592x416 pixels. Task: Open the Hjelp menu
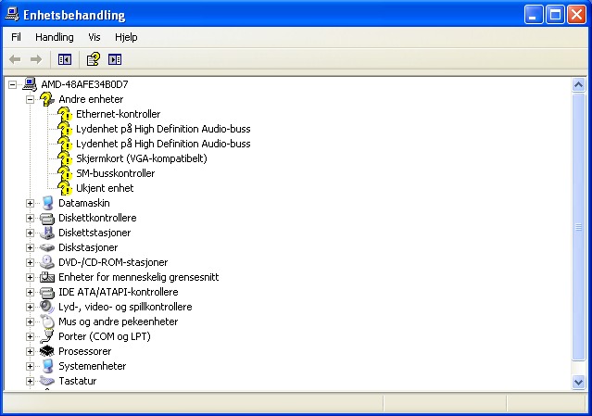coord(126,37)
